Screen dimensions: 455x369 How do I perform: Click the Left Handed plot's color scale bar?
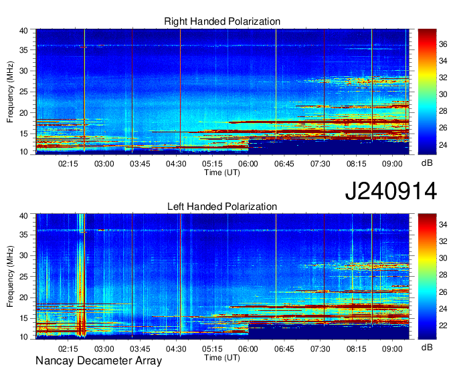click(427, 277)
